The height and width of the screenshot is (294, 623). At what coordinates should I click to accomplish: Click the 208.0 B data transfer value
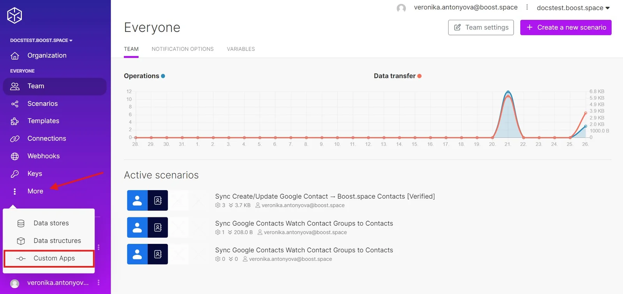[x=243, y=233]
